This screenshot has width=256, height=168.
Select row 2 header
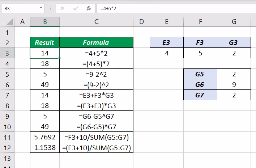point(7,43)
